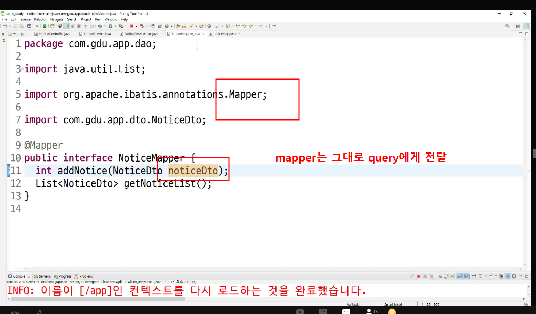Image resolution: width=536 pixels, height=314 pixels.
Task: Click the red Terminate console icon
Action: [419, 276]
